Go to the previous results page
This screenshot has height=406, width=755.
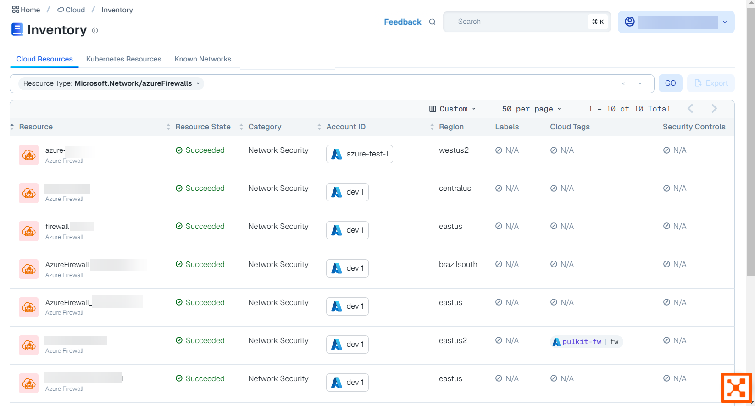690,109
